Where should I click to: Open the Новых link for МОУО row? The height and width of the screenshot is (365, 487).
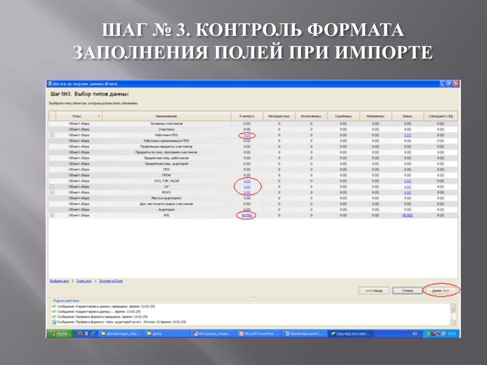coord(408,192)
